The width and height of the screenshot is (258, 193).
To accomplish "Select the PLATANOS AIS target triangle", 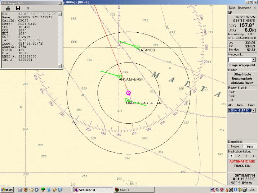I will pyautogui.click(x=137, y=47).
